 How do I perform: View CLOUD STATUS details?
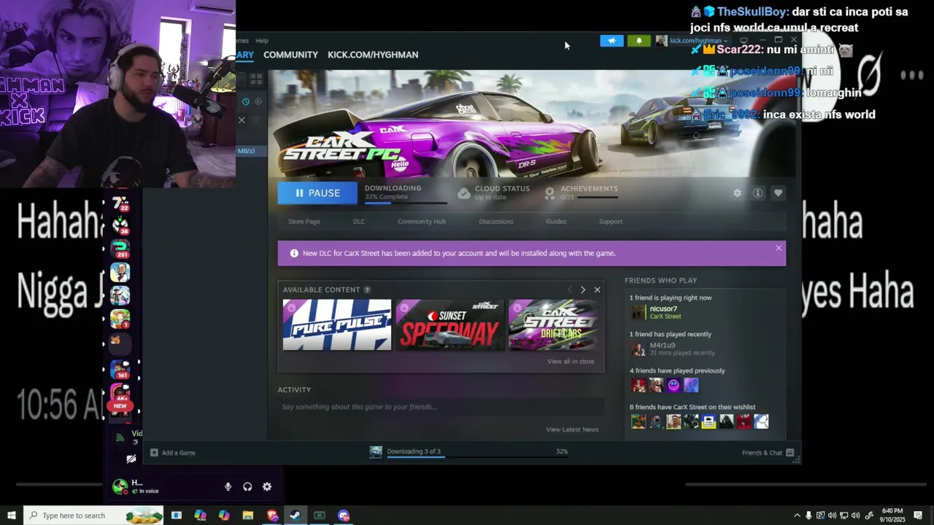pyautogui.click(x=493, y=192)
